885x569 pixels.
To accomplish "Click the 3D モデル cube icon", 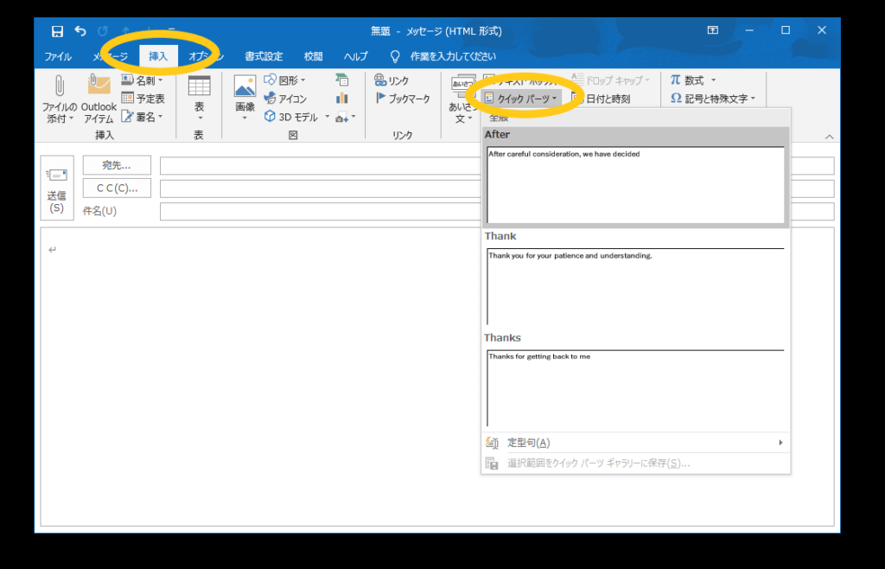I will 270,116.
